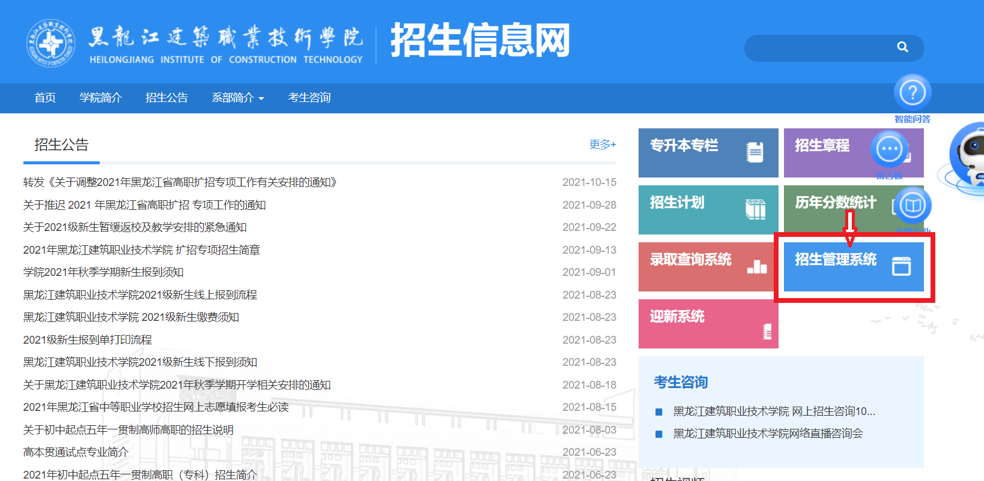Click the open book floating icon

[x=913, y=206]
